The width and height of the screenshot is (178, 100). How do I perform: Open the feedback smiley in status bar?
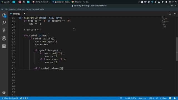[x=170, y=98]
